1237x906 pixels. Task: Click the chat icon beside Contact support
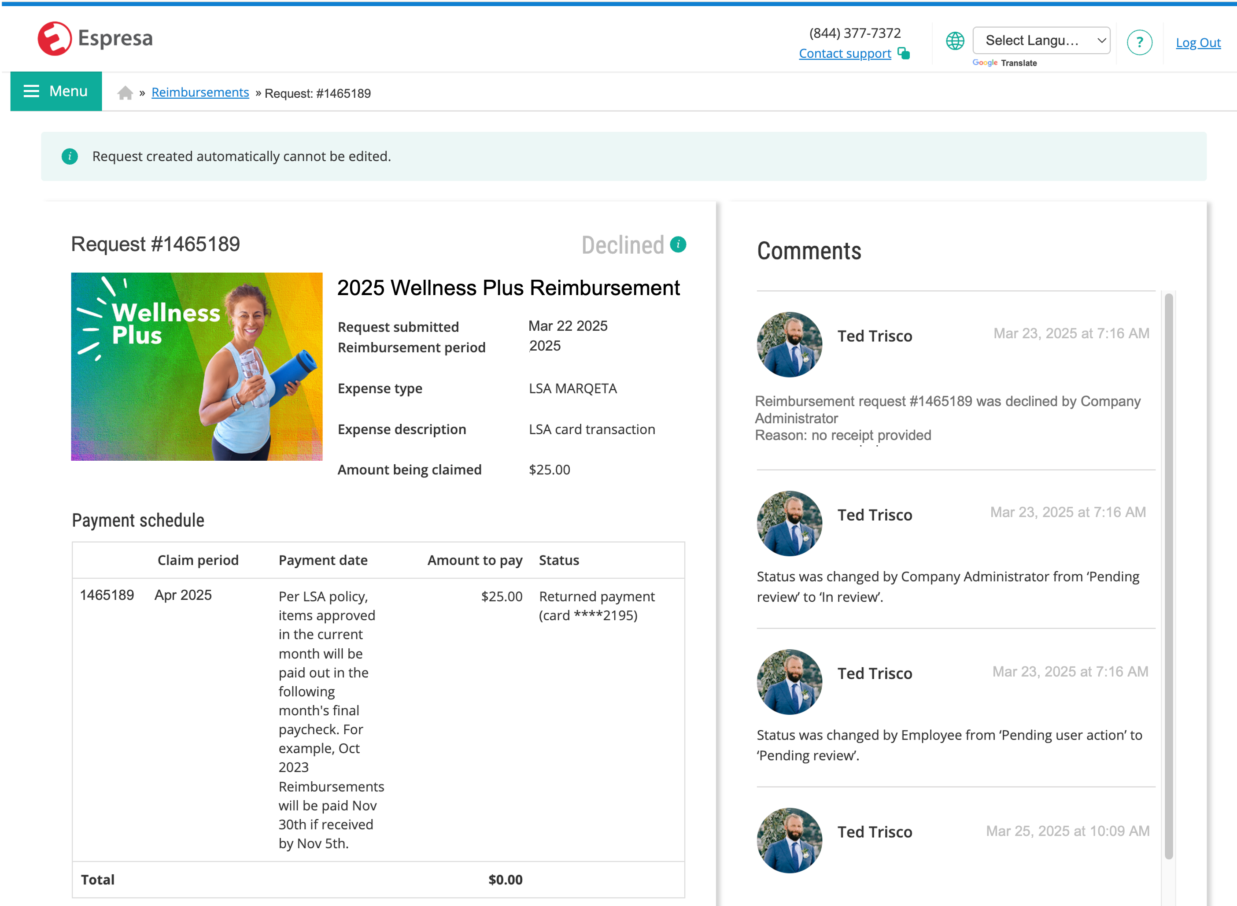[x=904, y=53]
